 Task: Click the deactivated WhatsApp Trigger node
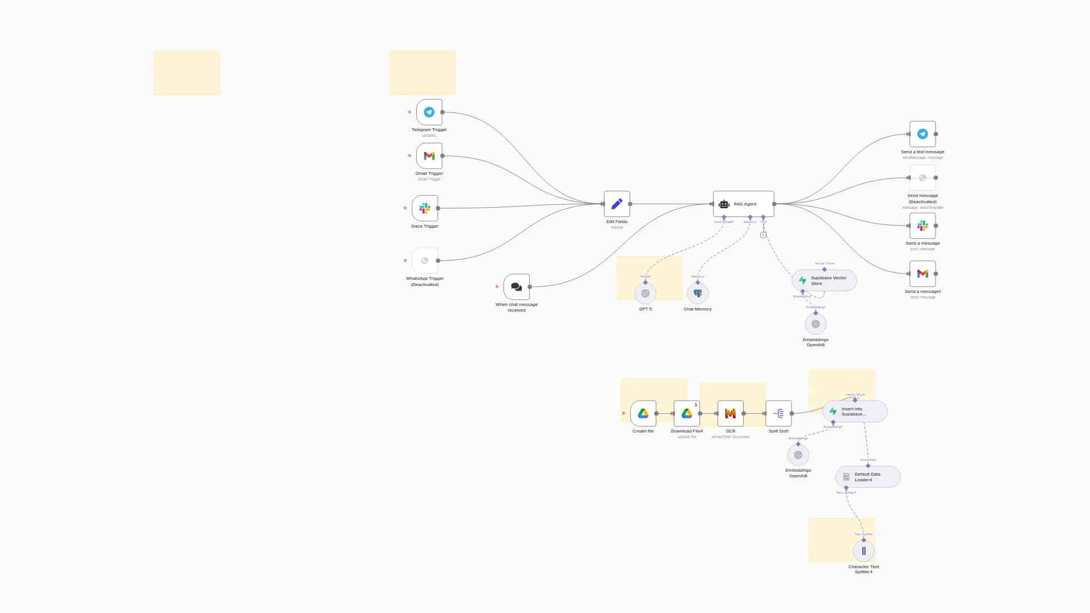(425, 261)
